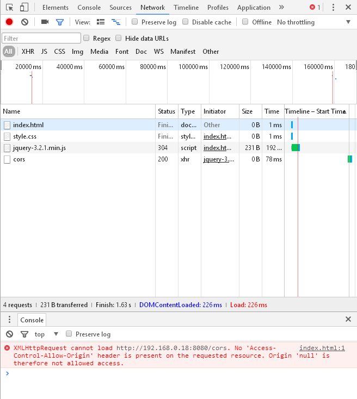Open the No throttling dropdown
Screen dimensions: 357x399
(314, 22)
